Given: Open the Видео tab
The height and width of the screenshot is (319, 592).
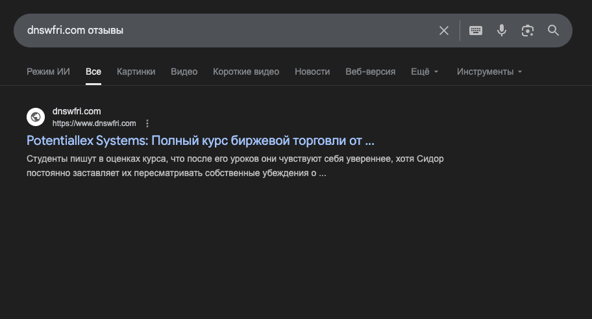Looking at the screenshot, I should (184, 71).
